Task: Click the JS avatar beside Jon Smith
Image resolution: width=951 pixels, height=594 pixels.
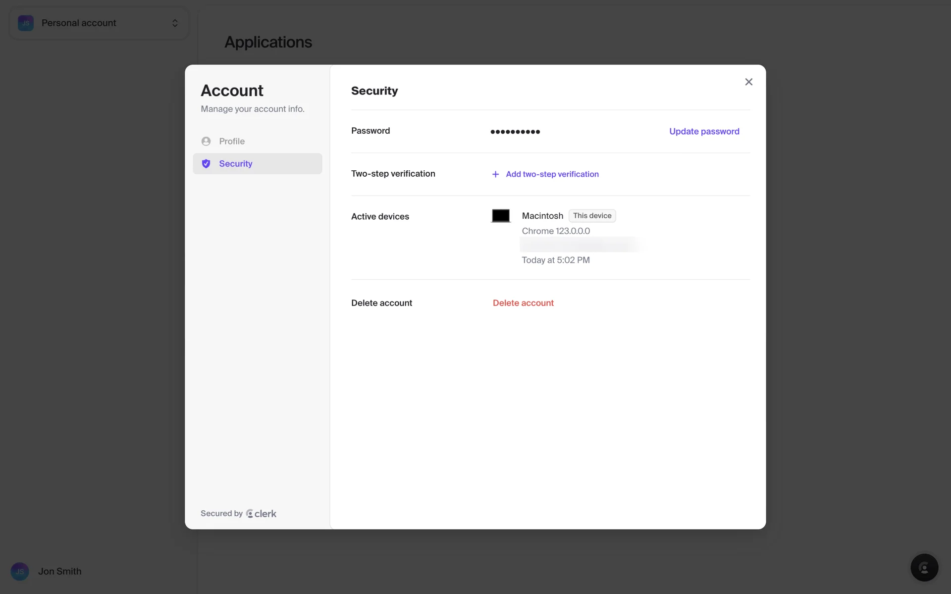Action: (20, 571)
